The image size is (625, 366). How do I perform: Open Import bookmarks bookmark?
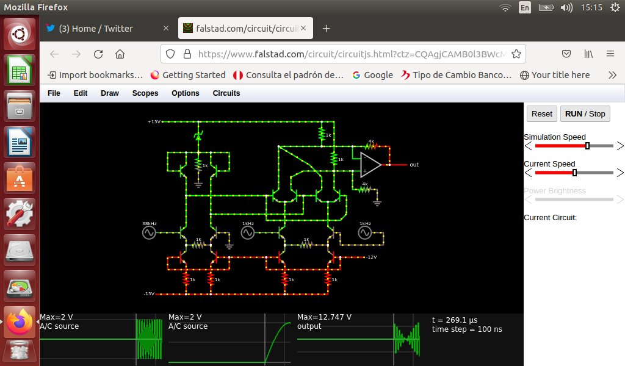95,75
